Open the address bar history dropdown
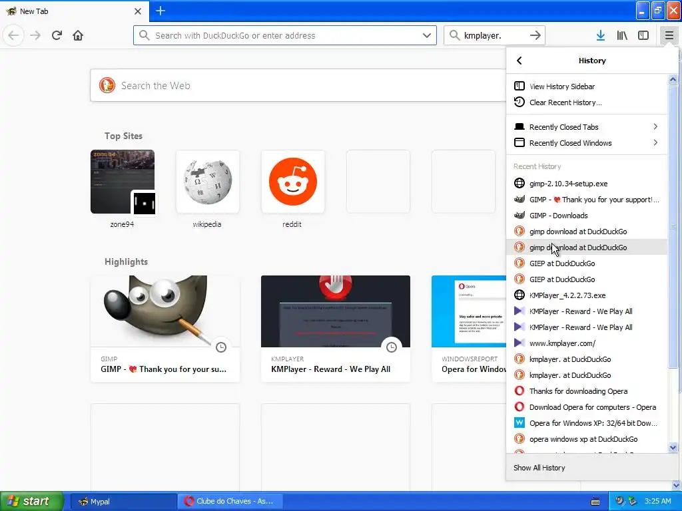Viewport: 682px width, 511px height. [427, 35]
